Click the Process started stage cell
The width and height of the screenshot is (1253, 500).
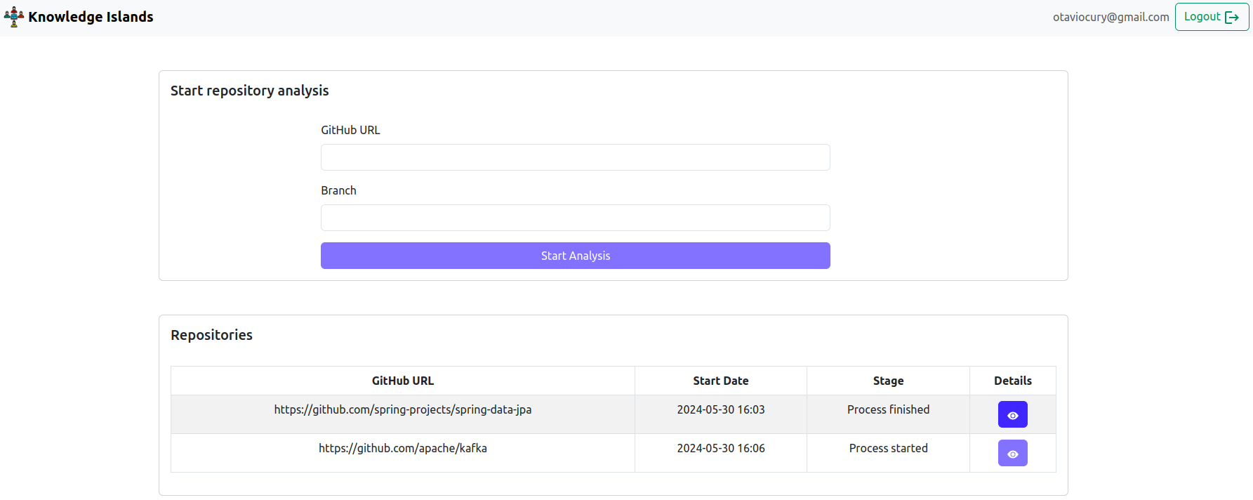pyautogui.click(x=888, y=448)
